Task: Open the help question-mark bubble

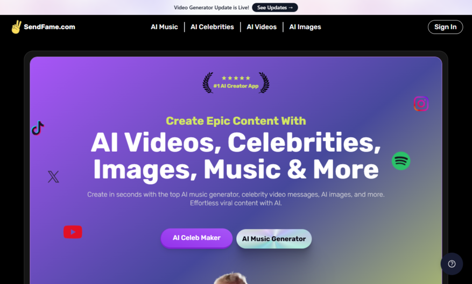Action: pyautogui.click(x=452, y=264)
